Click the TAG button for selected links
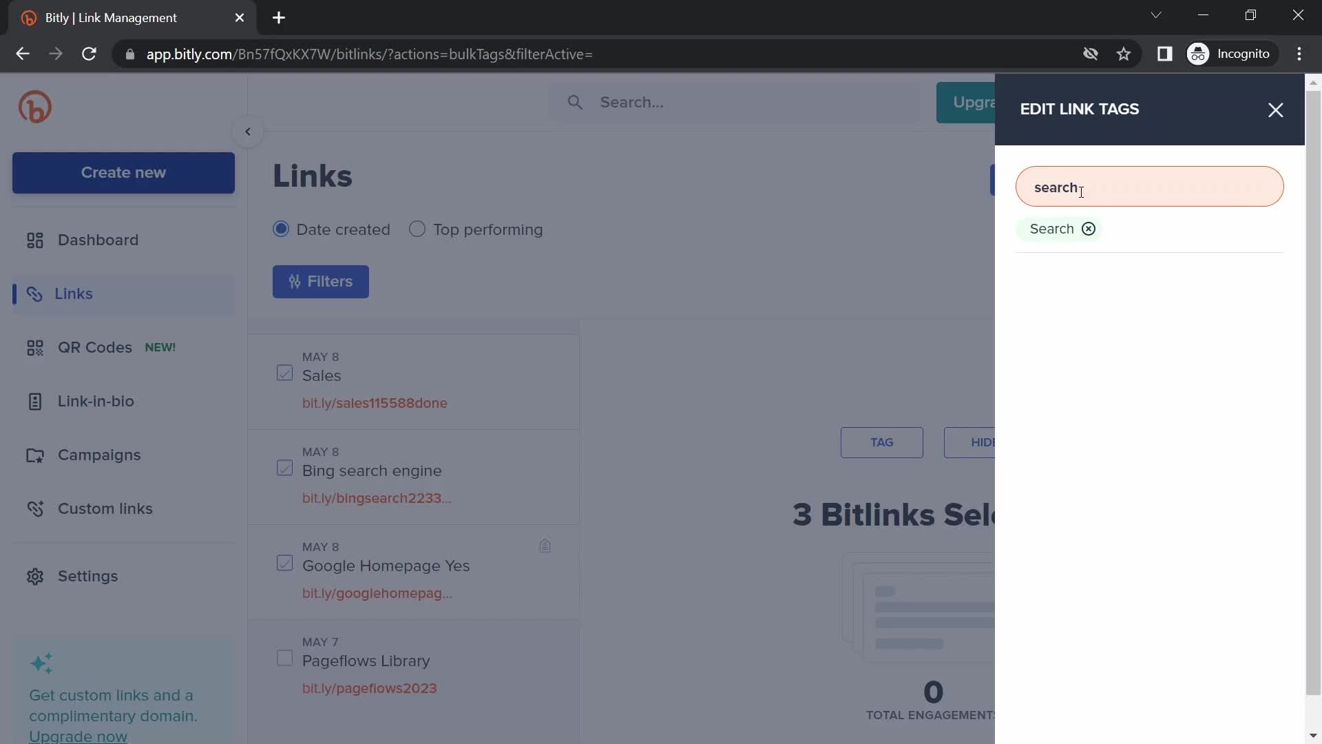Image resolution: width=1322 pixels, height=744 pixels. tap(881, 442)
